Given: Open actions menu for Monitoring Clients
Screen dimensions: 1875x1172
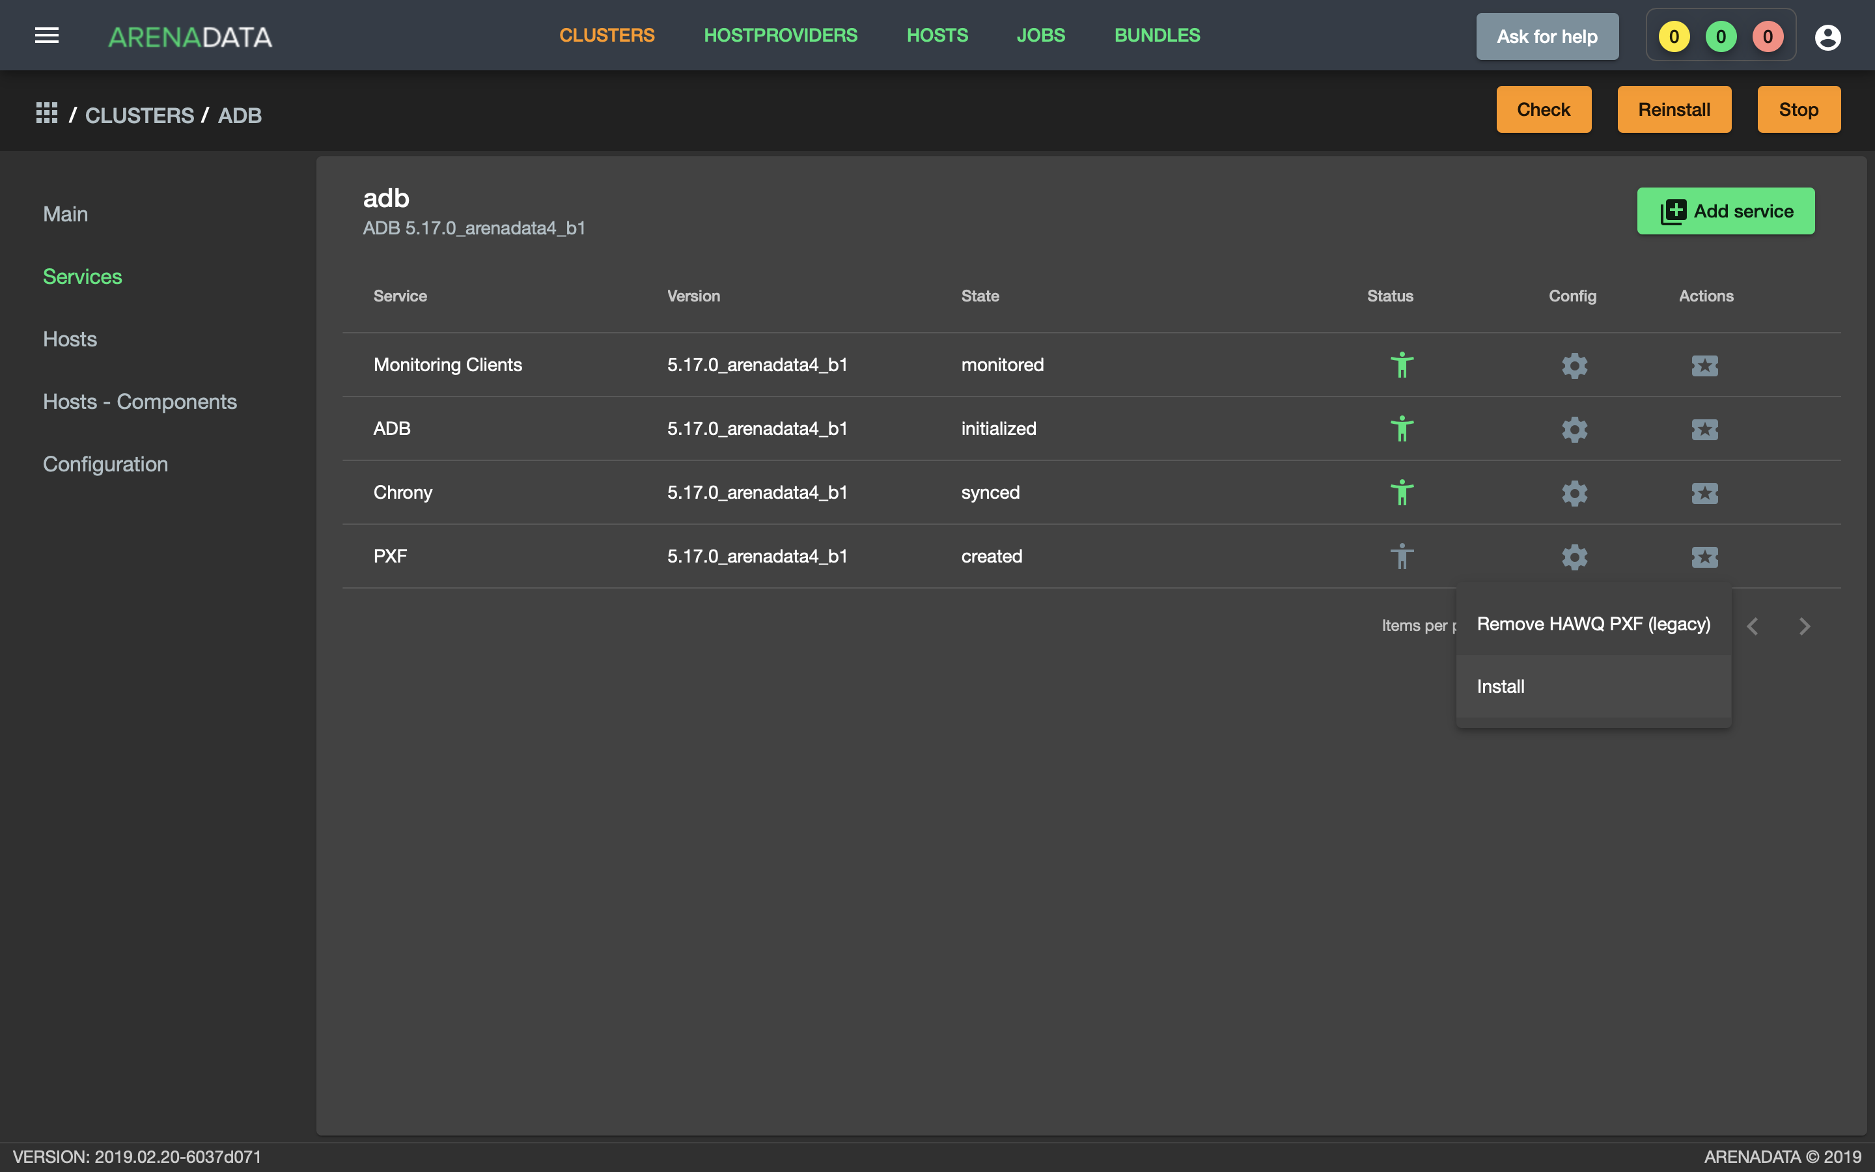Looking at the screenshot, I should pyautogui.click(x=1704, y=365).
